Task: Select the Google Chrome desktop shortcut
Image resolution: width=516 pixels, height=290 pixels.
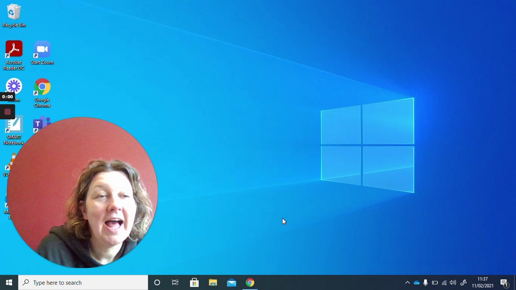Action: [x=42, y=93]
